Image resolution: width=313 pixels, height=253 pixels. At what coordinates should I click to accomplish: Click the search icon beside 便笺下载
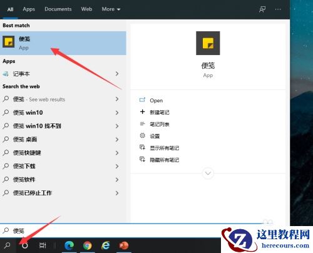[x=6, y=166]
